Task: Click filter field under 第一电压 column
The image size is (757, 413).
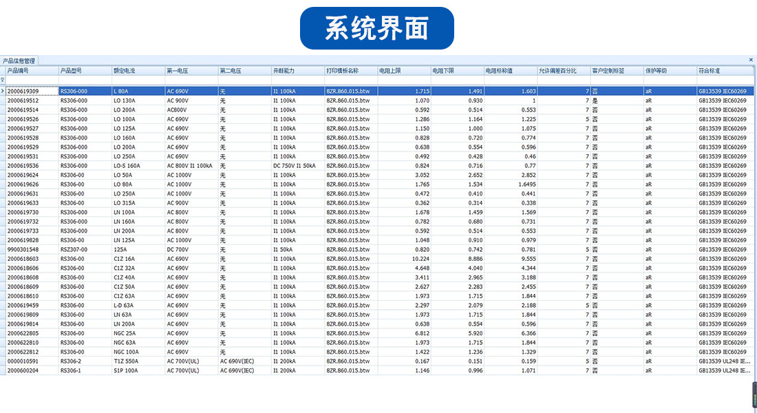Action: point(191,80)
